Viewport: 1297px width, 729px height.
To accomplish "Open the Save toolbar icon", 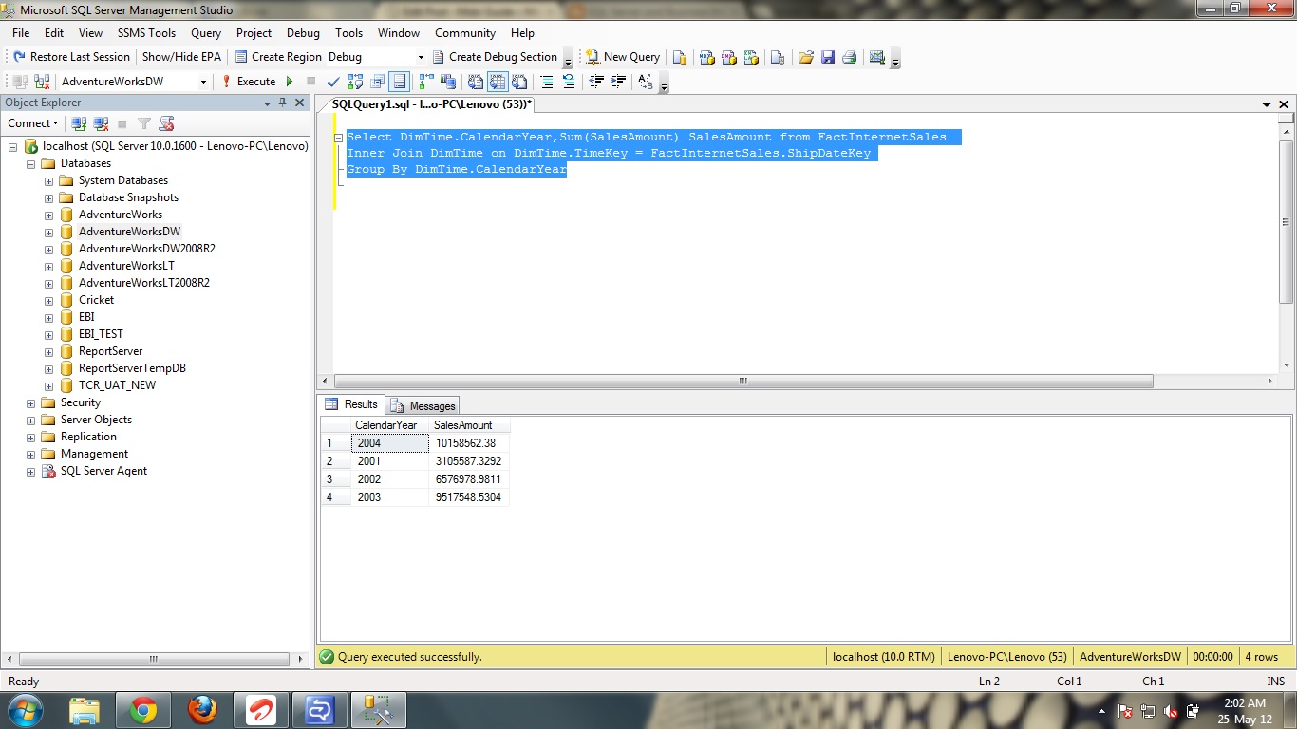I will click(829, 57).
